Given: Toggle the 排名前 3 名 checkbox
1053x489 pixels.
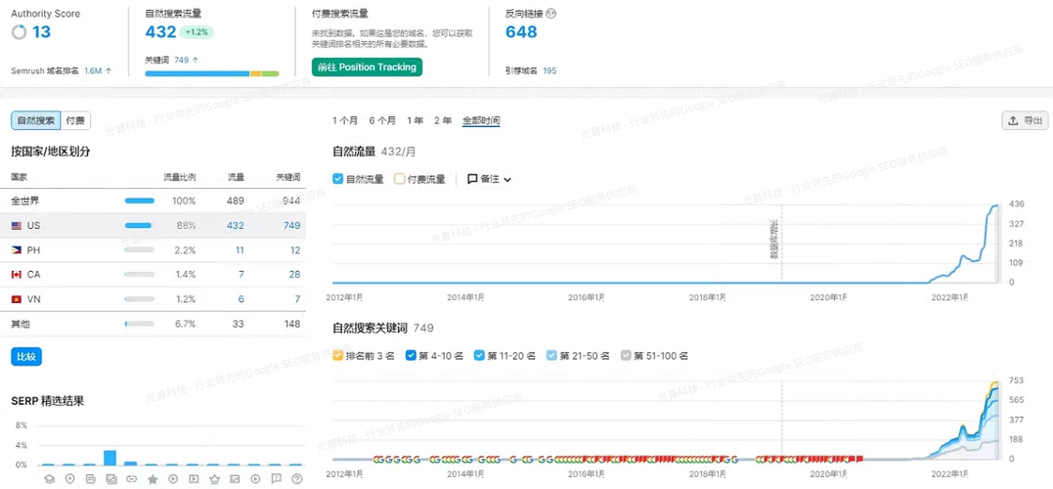Looking at the screenshot, I should pyautogui.click(x=338, y=355).
